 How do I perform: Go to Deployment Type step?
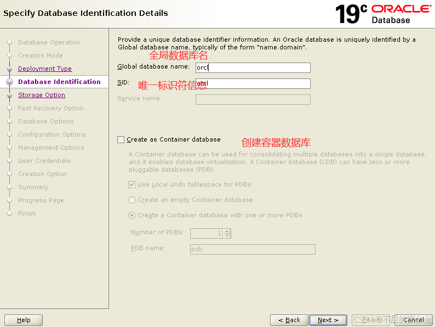[x=45, y=69]
